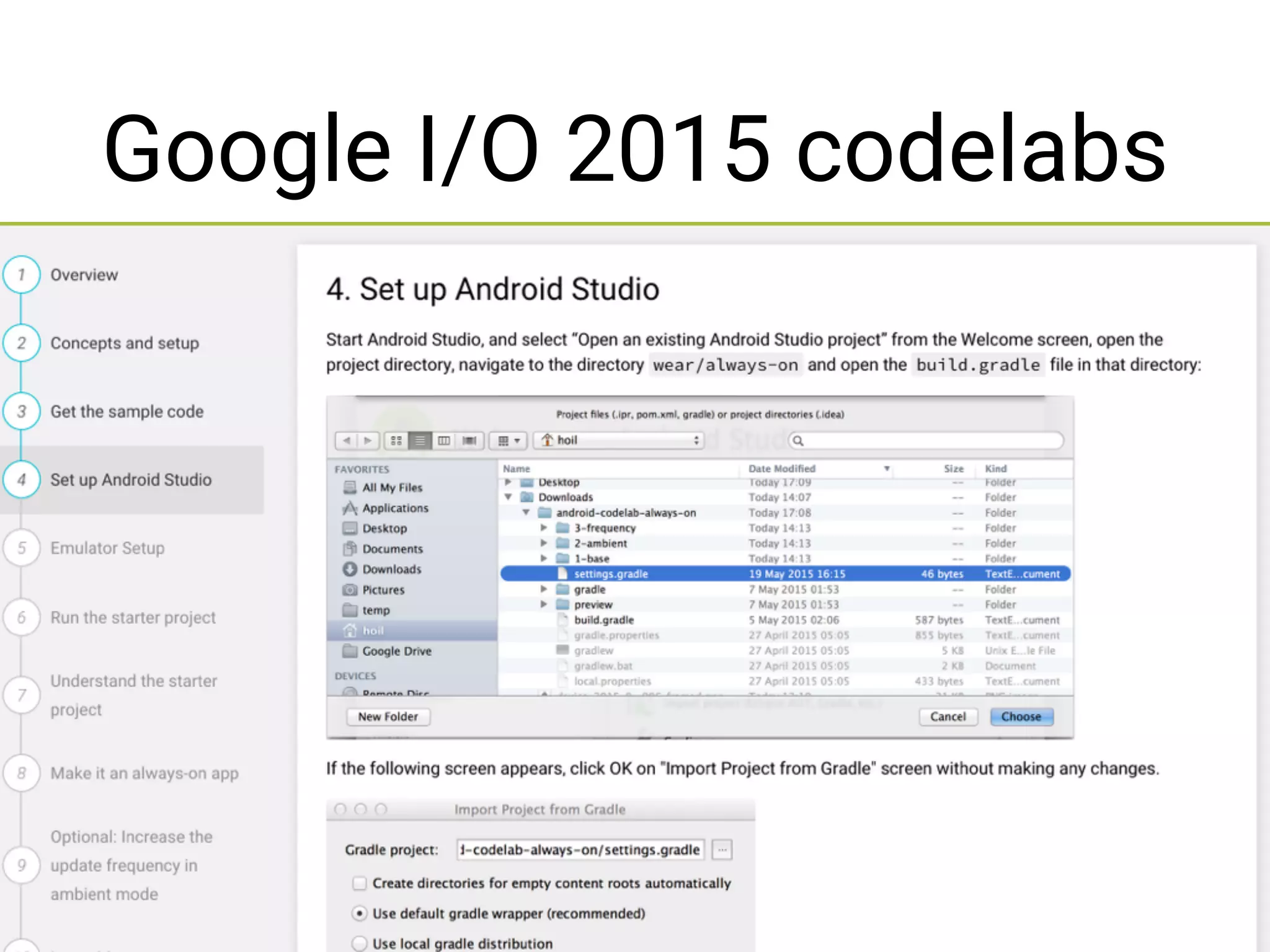Select the gradle.properties file row
The width and height of the screenshot is (1270, 952).
(786, 635)
